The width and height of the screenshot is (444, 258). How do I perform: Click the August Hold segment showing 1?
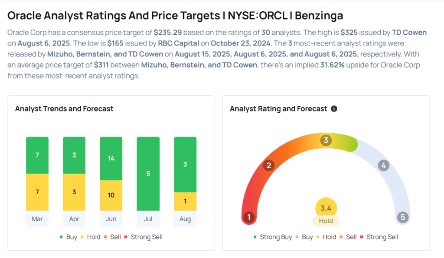coord(185,201)
